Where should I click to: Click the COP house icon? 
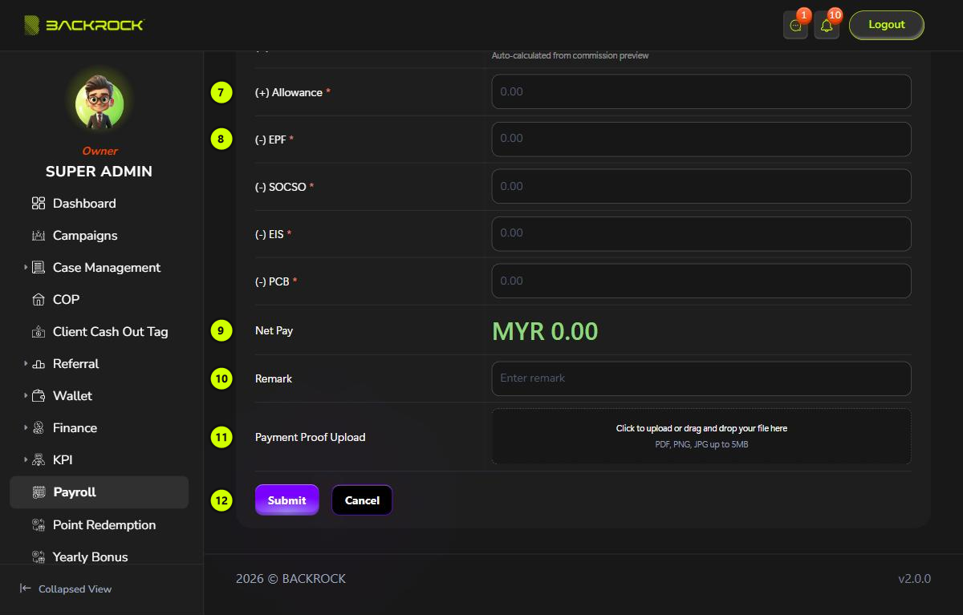pos(39,300)
